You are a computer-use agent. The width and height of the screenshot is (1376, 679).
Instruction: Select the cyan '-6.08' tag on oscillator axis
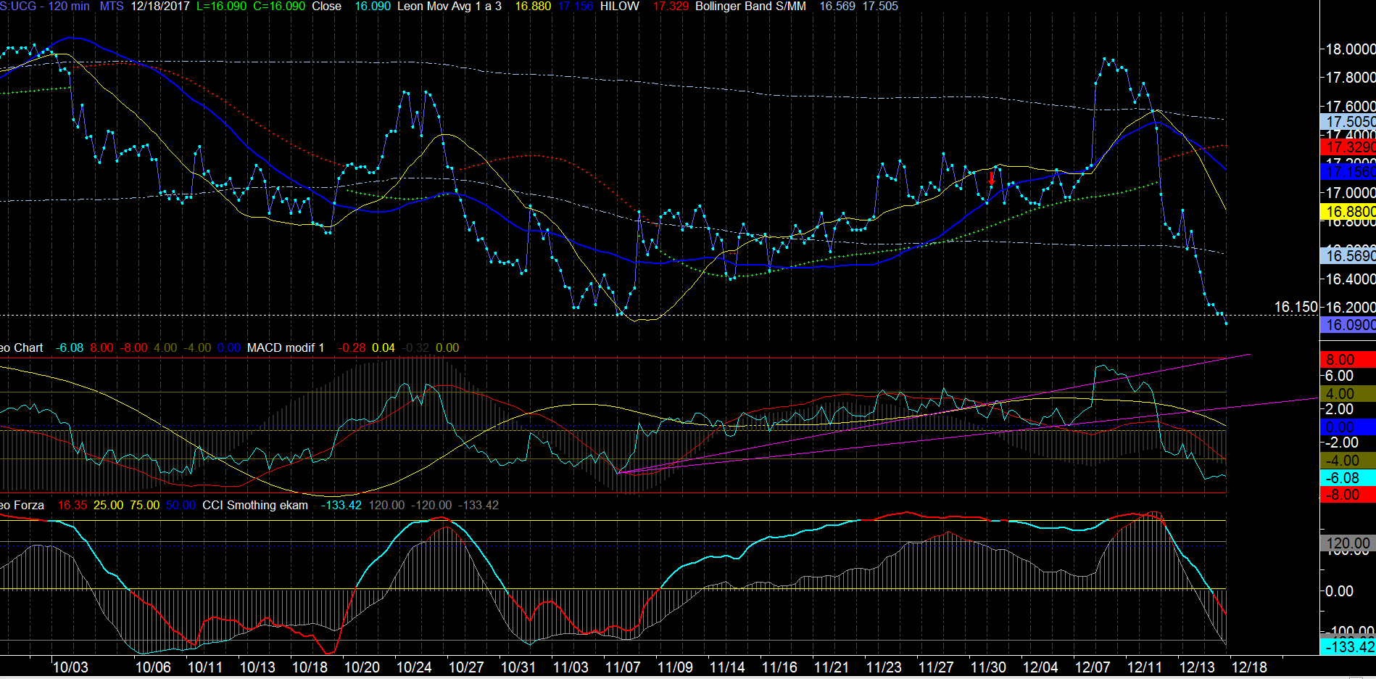point(1348,478)
